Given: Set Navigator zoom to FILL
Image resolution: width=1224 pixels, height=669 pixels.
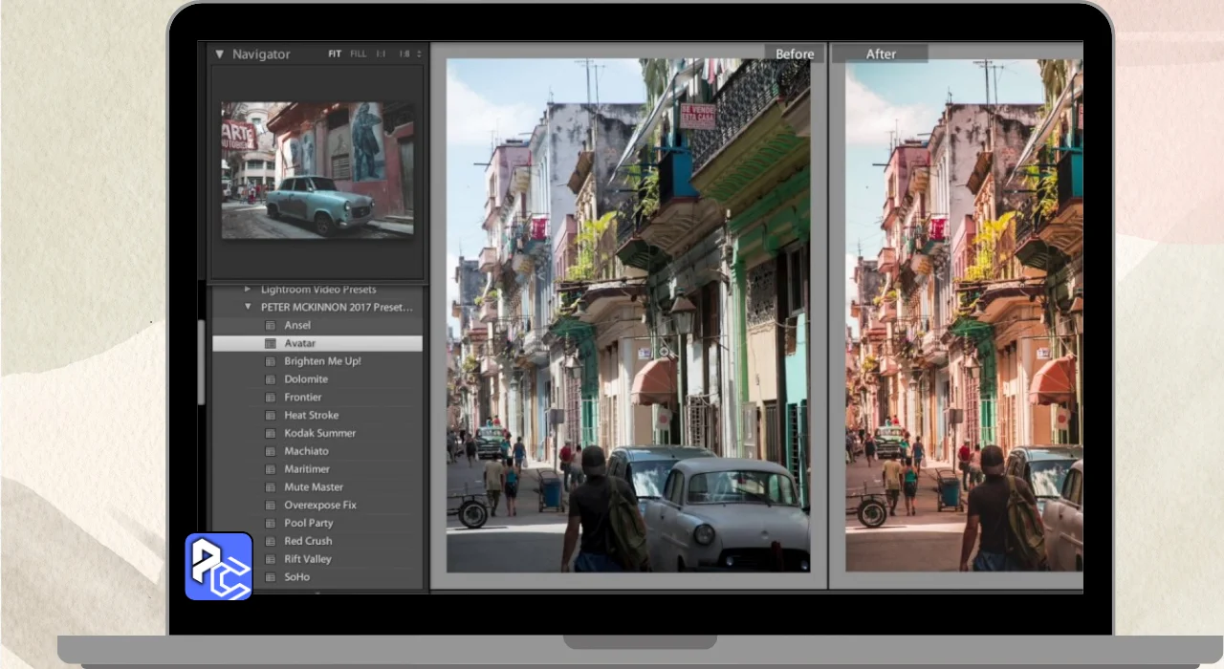Looking at the screenshot, I should click(x=358, y=54).
